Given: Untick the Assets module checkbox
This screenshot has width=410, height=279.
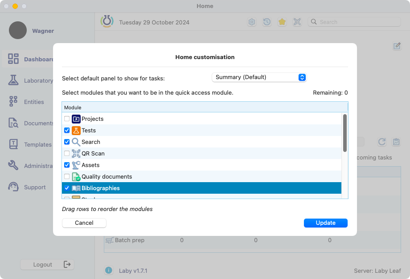Looking at the screenshot, I should (x=67, y=165).
